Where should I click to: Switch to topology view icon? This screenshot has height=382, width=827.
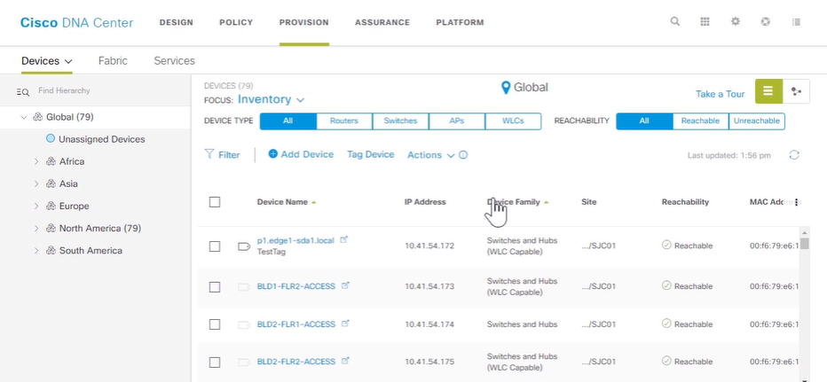coord(797,91)
